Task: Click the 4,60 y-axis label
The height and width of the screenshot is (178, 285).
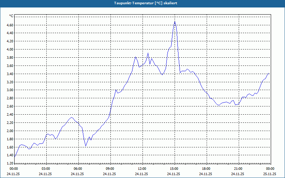Action: pyautogui.click(x=10, y=25)
